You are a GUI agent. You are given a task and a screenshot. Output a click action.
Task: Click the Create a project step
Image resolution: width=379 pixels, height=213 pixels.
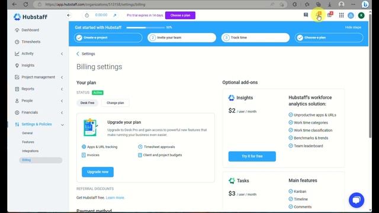pyautogui.click(x=108, y=38)
